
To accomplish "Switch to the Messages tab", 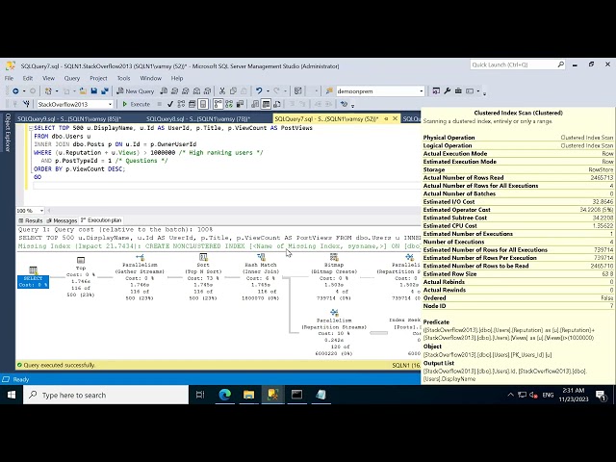I will click(x=62, y=220).
